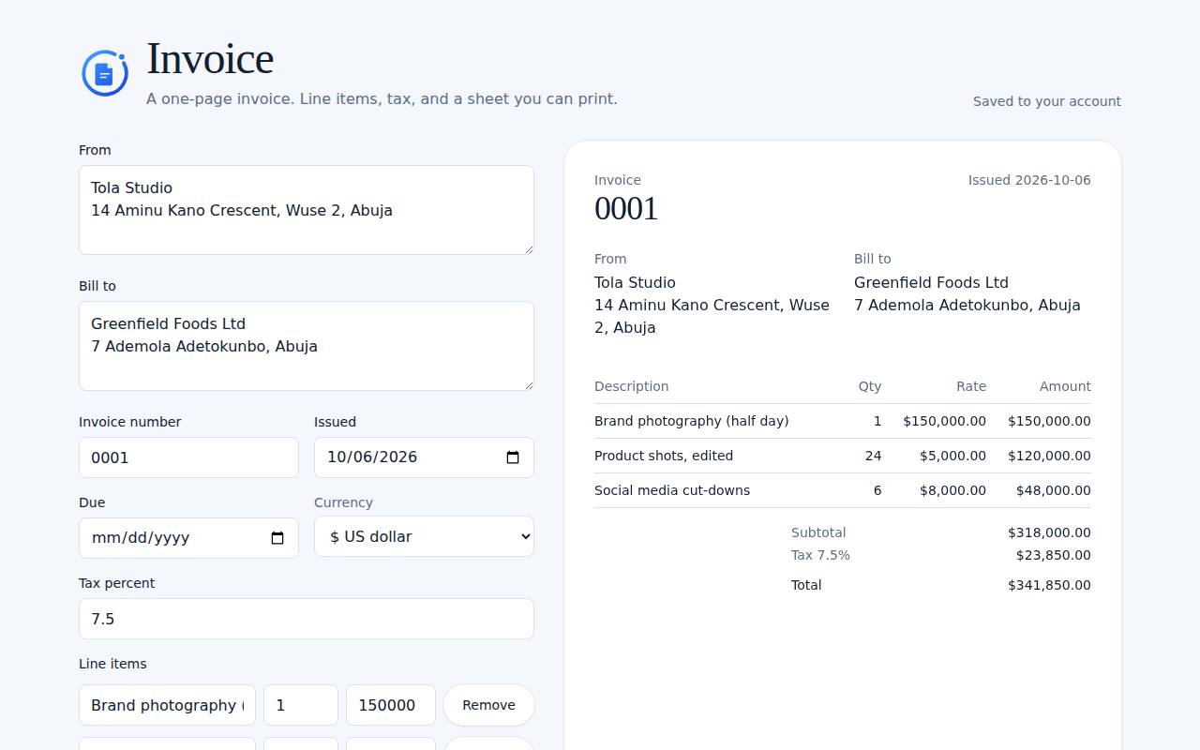Click the Description column header
Screen dimensions: 1200x750
(x=632, y=386)
